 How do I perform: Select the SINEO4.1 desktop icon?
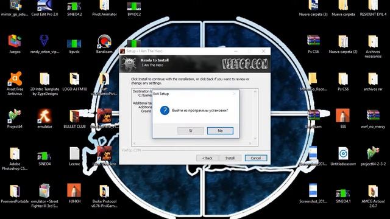click(343, 196)
